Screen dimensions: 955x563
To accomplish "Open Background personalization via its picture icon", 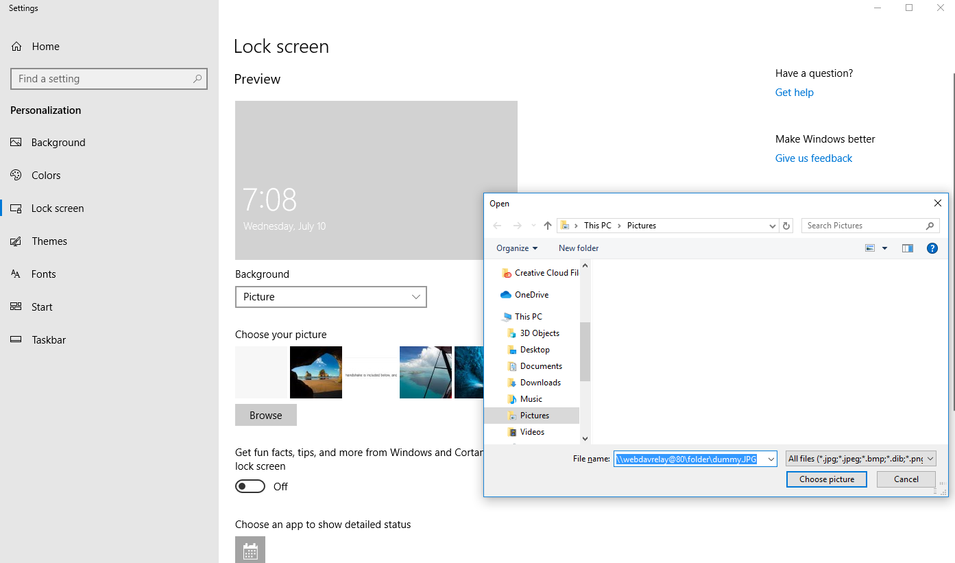I will [16, 143].
